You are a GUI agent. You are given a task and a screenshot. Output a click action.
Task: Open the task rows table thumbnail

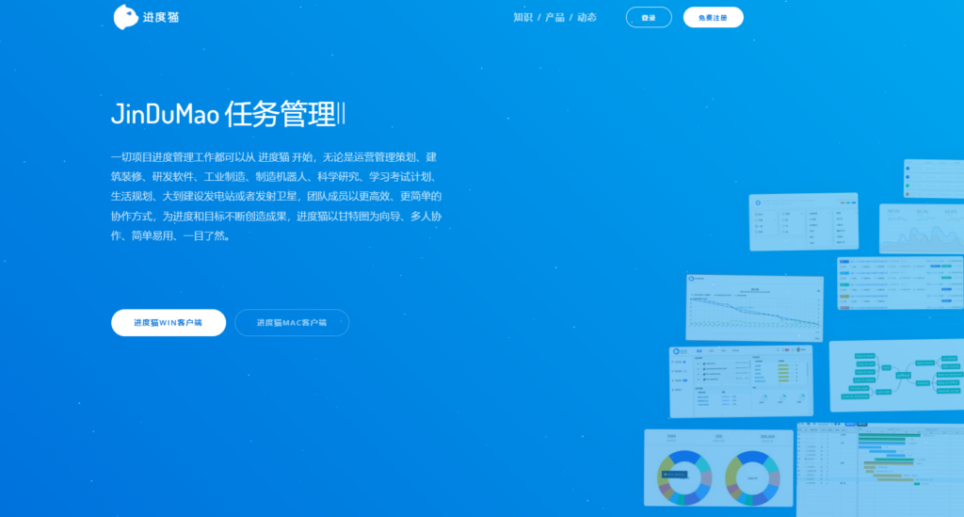pyautogui.click(x=901, y=283)
